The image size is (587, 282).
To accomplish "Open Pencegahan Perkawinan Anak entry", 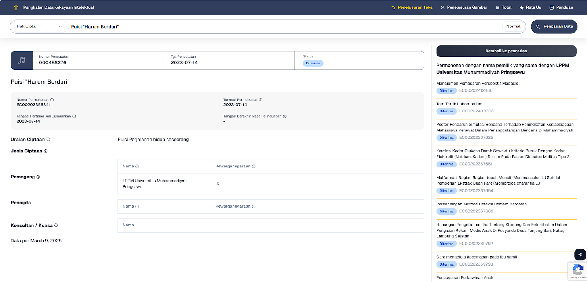I will click(x=465, y=277).
